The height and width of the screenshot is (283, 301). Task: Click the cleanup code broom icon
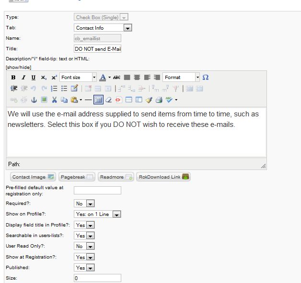click(149, 100)
